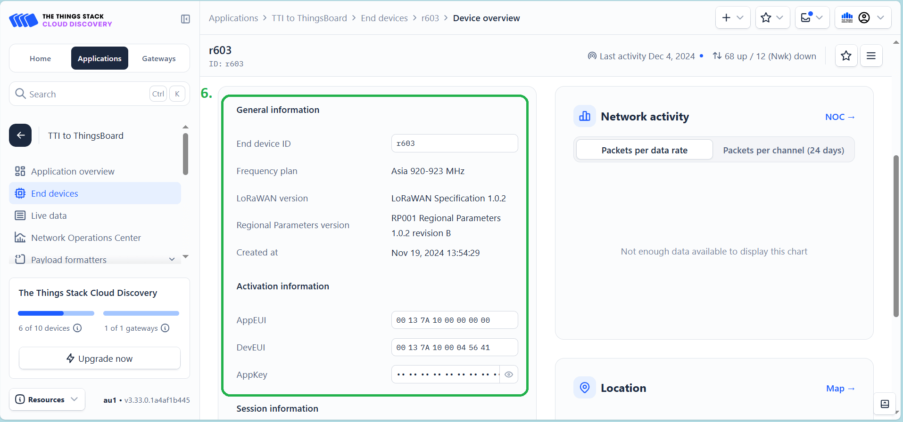Click the DevEUI value field

(455, 347)
